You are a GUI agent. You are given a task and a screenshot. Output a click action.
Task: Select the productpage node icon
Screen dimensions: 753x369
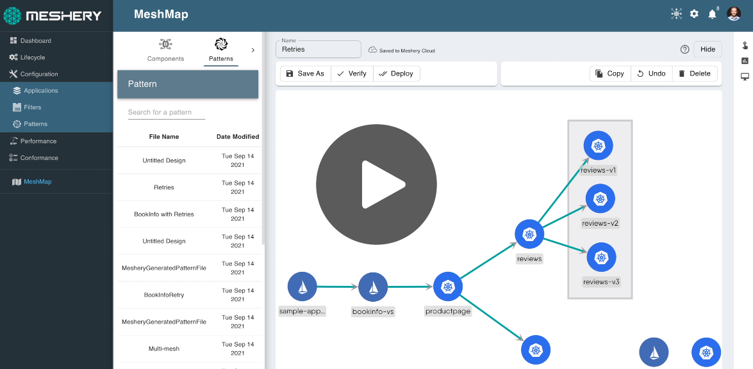pos(448,287)
